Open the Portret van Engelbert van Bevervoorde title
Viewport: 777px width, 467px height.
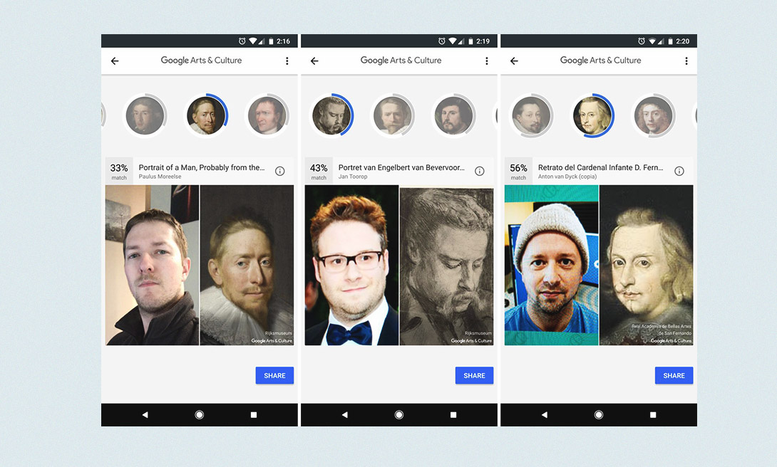pyautogui.click(x=401, y=168)
